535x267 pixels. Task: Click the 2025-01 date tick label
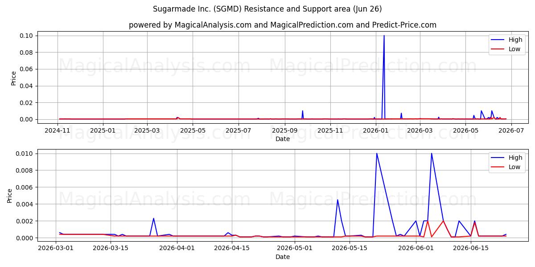[103, 130]
